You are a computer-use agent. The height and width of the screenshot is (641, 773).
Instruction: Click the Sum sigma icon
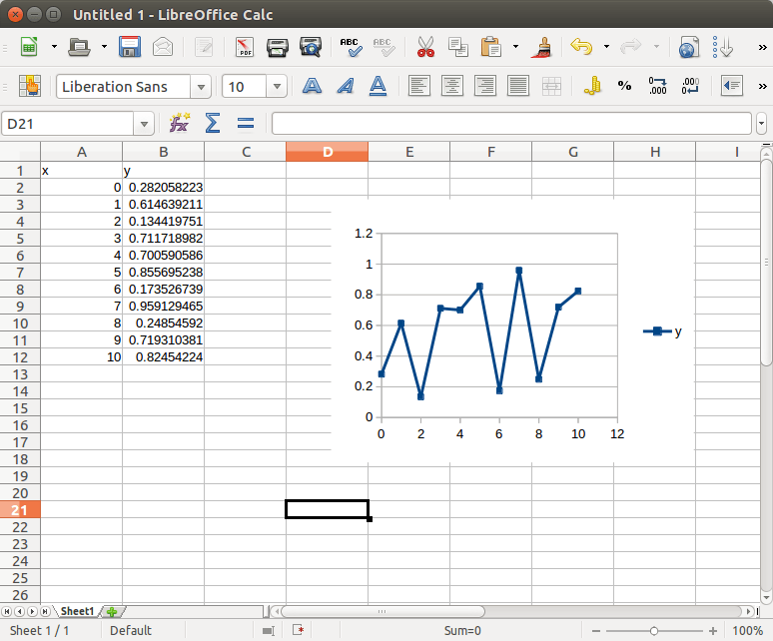click(x=212, y=123)
